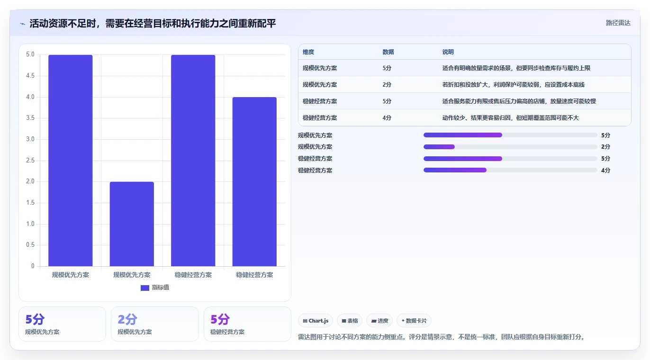Viewport: 650px width, 360px height.
Task: Click the first chart bar for 规模优先方案 at 5.0
Action: click(71, 161)
